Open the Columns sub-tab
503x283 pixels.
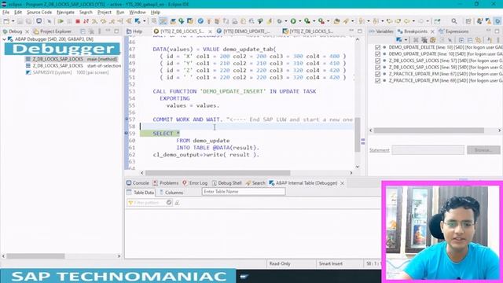tap(171, 193)
